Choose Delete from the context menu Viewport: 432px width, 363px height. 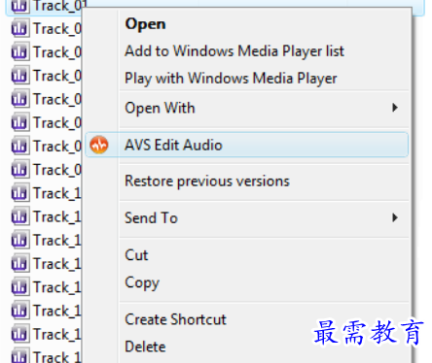145,346
